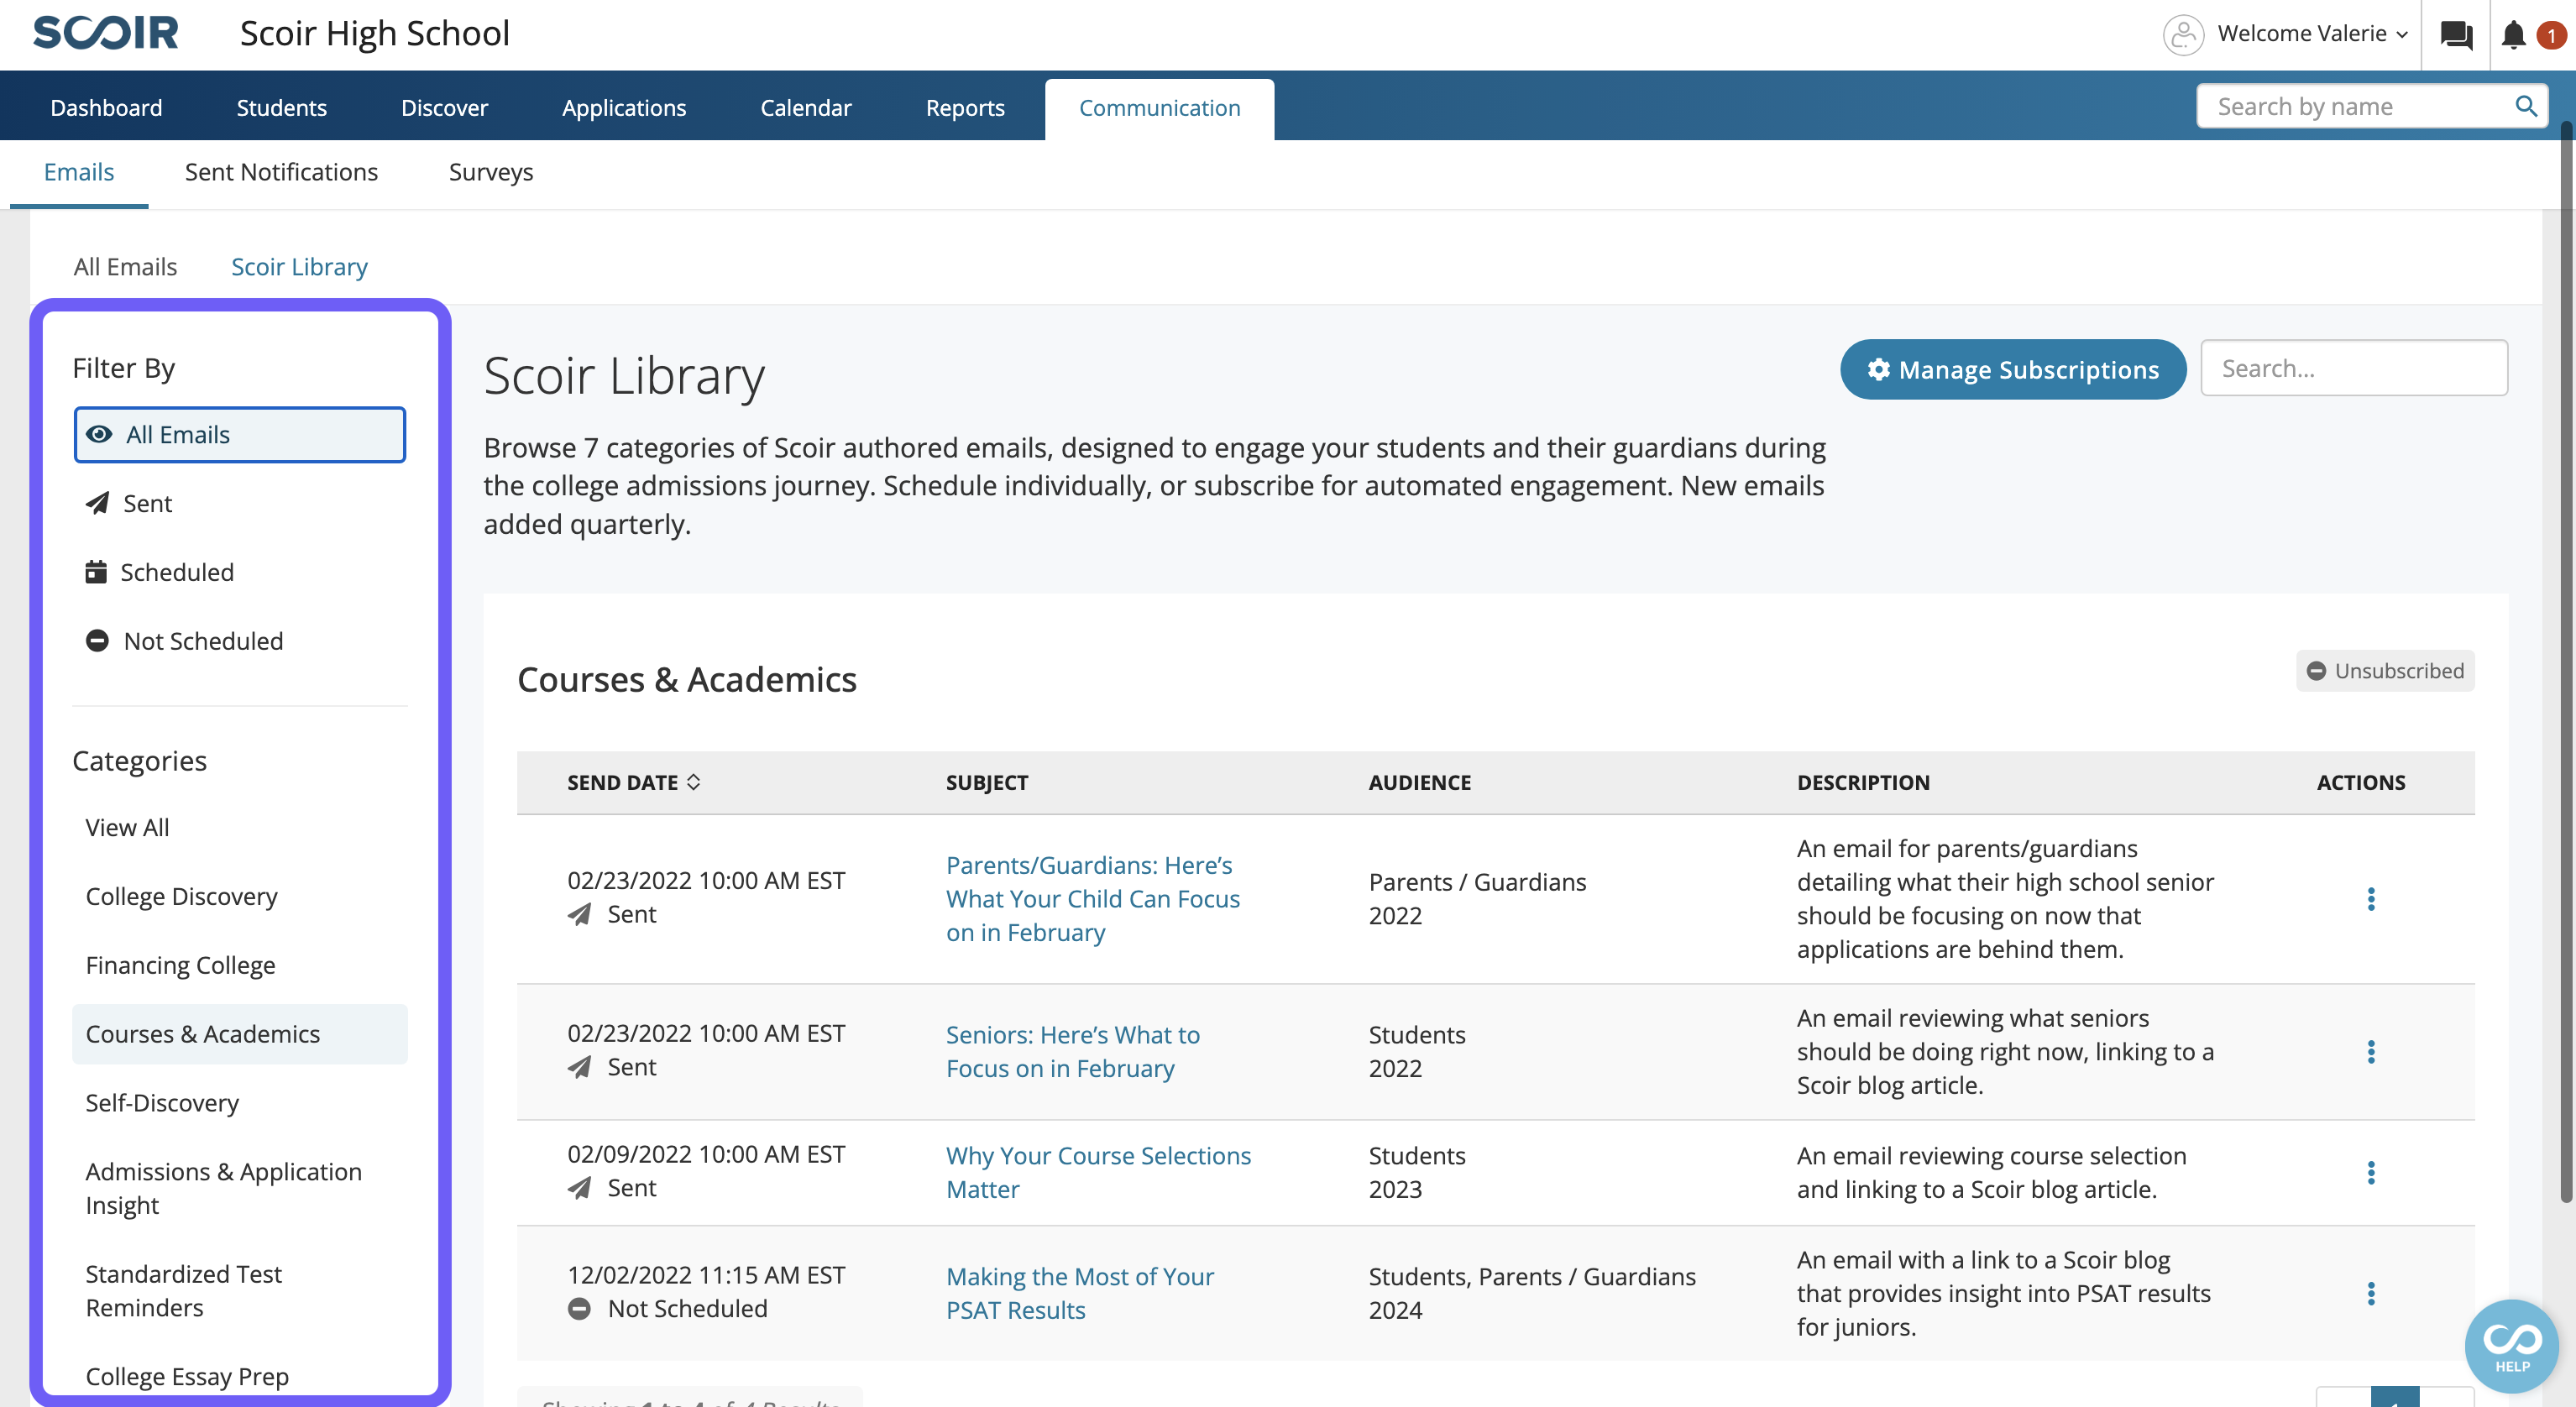Select College Discovery category
The image size is (2576, 1407).
coord(240,897)
